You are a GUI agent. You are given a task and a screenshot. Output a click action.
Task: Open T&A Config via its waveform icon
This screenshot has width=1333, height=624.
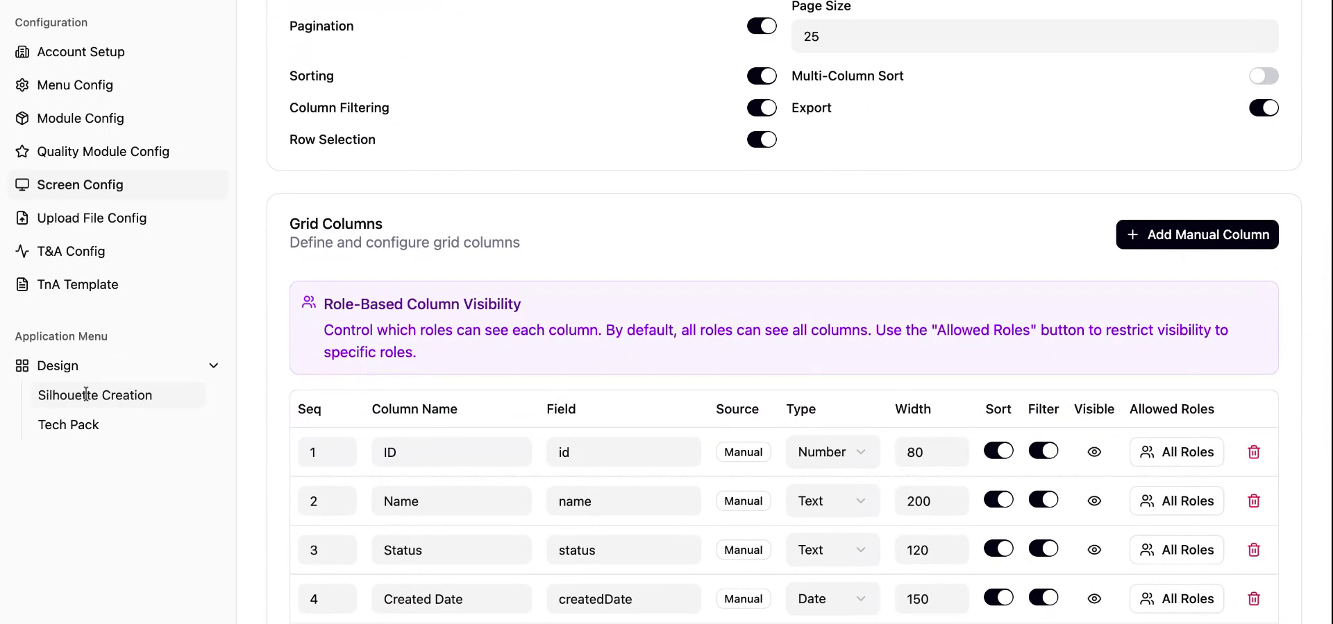tap(22, 251)
